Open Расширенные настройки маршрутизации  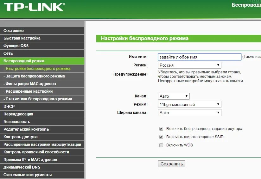(42, 145)
